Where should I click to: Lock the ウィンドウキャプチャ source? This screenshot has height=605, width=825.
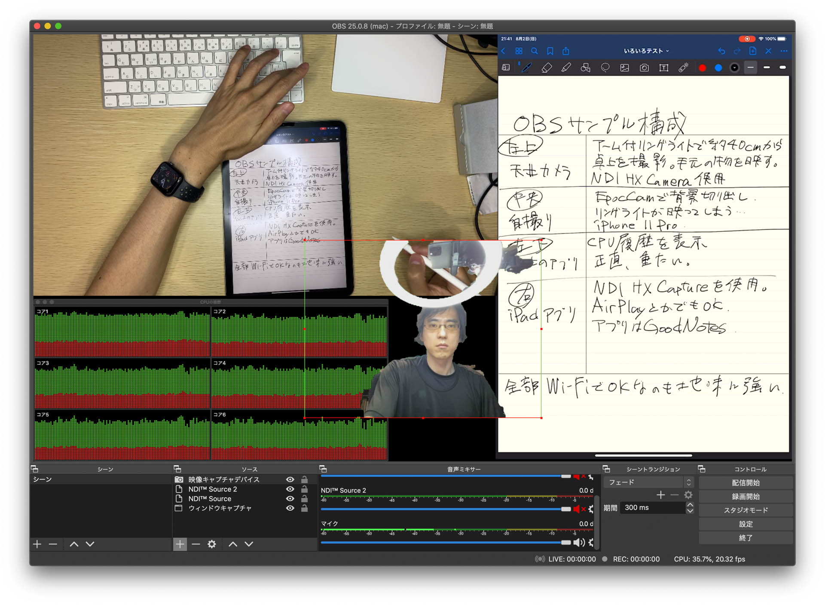304,508
